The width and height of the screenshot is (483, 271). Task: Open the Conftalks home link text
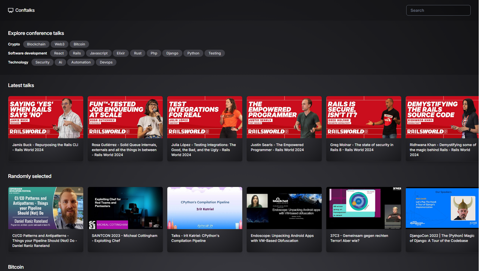(25, 10)
